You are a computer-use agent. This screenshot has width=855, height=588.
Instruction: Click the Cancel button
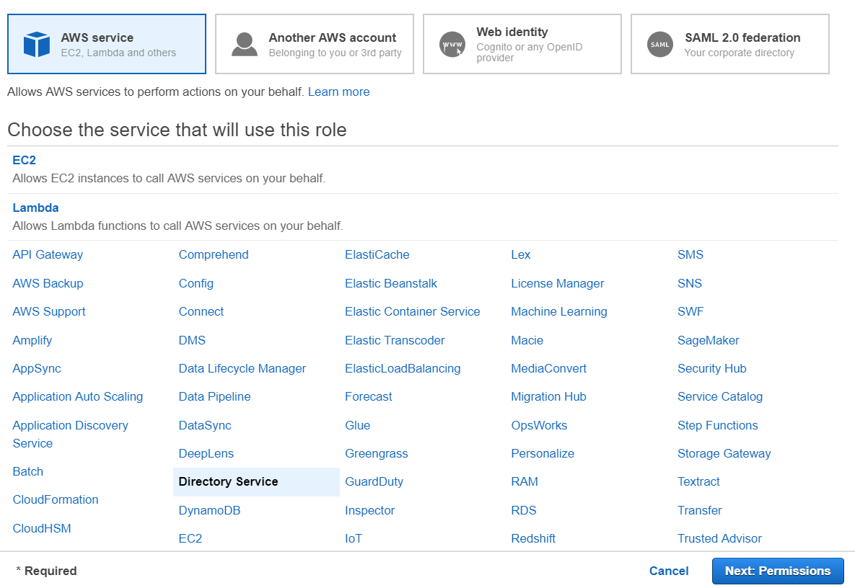click(x=668, y=571)
